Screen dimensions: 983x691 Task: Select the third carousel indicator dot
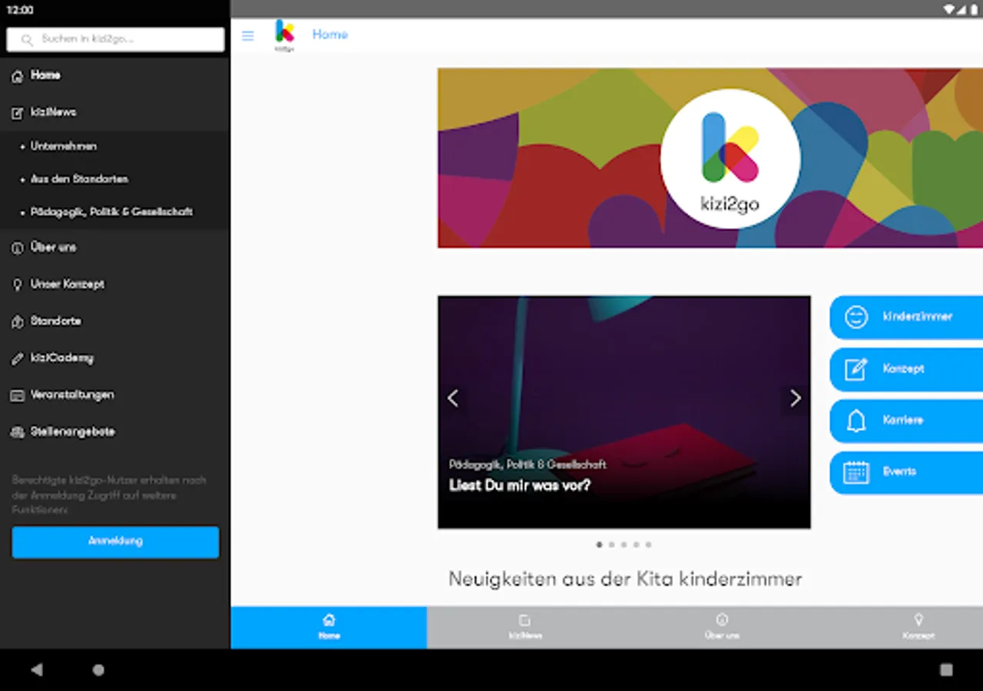pos(624,544)
